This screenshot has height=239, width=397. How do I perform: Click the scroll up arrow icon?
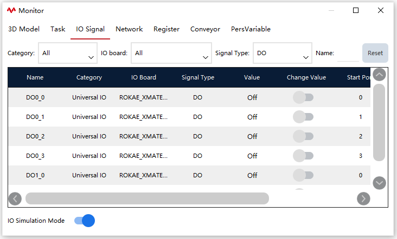click(x=379, y=75)
